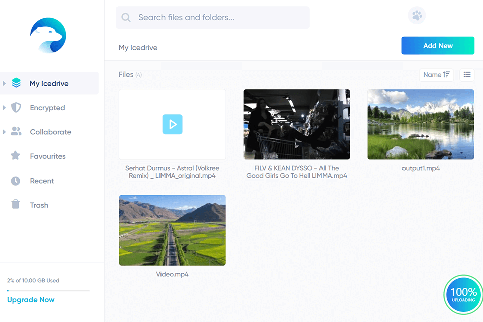483x322 pixels.
Task: Select the output1.mp4 lake thumbnail
Action: (x=421, y=124)
